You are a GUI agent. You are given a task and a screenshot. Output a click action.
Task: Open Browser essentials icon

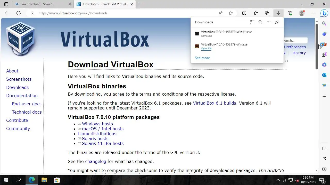pyautogui.click(x=290, y=13)
